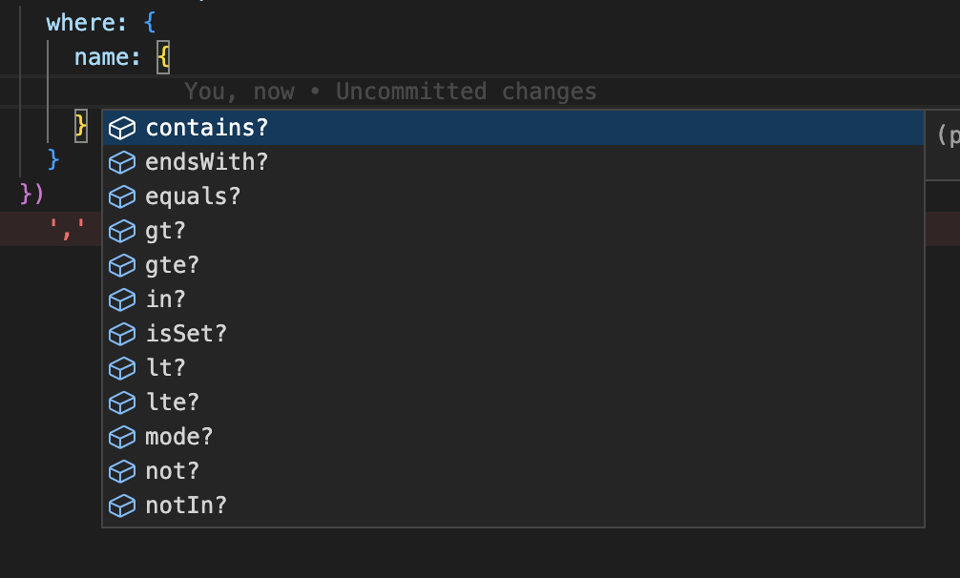Click the property icon beside mode?

[x=122, y=437]
